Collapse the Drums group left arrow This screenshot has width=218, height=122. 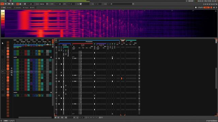(x=59, y=45)
